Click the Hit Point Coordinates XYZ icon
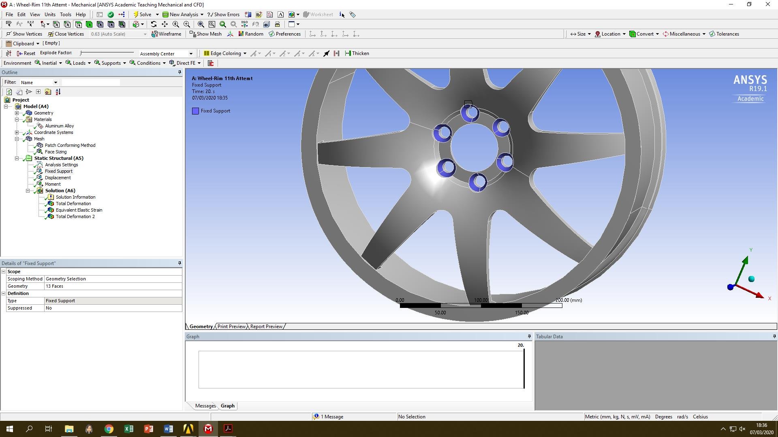 [x=30, y=24]
